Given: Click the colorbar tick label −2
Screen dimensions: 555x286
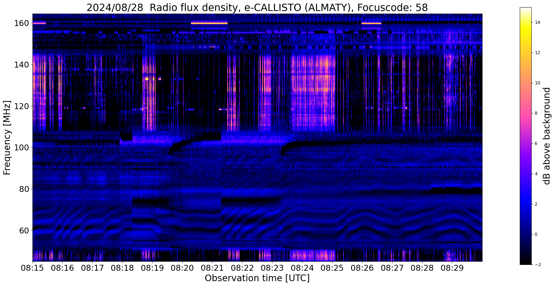Looking at the screenshot, I should click(538, 265).
